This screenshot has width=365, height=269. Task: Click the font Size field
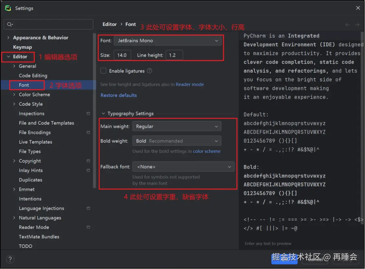pos(122,55)
